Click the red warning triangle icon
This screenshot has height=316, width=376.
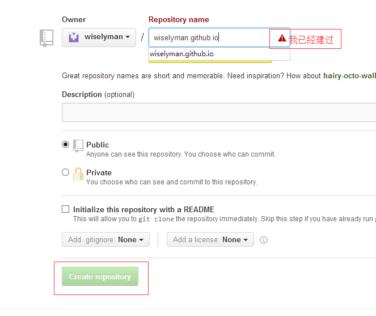[x=282, y=38]
